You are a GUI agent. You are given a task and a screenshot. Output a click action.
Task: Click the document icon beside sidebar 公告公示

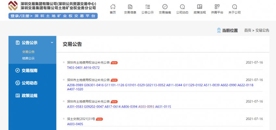point(18,43)
